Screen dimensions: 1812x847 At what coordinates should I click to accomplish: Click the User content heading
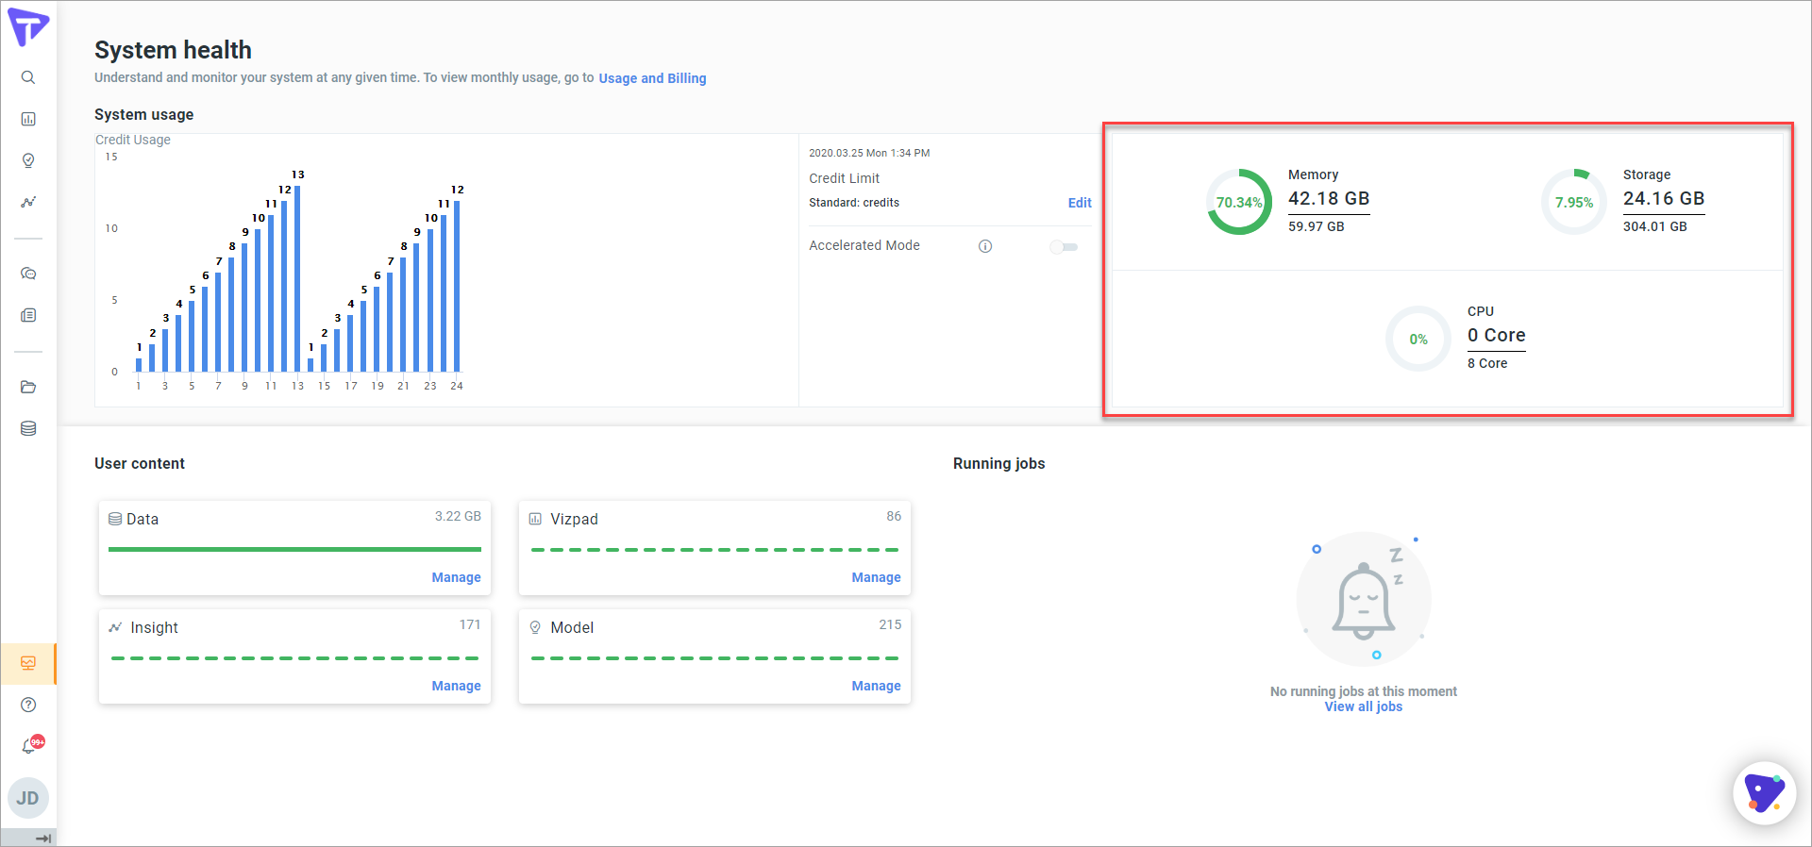(140, 463)
